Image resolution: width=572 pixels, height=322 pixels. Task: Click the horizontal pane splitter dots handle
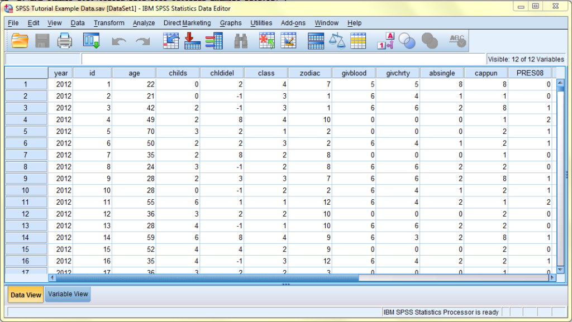pos(285,284)
